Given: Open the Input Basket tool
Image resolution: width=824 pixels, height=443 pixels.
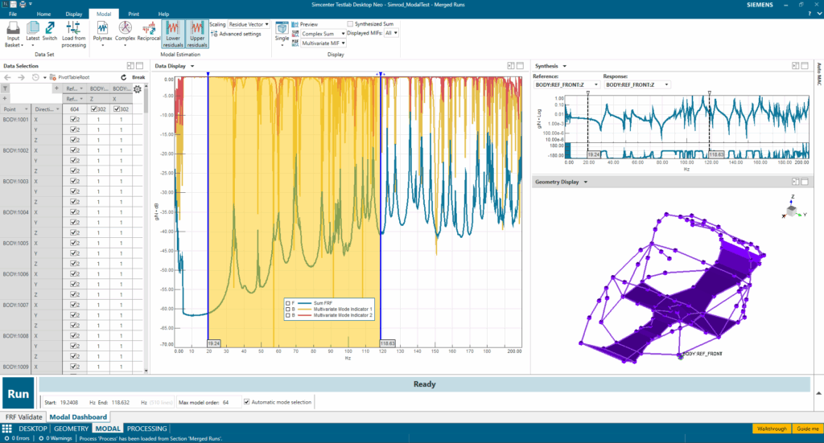Looking at the screenshot, I should click(13, 35).
